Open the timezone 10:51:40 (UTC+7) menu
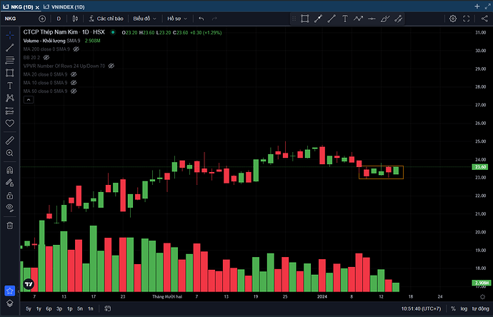Screen dimensions: 493x317 click(x=421, y=309)
